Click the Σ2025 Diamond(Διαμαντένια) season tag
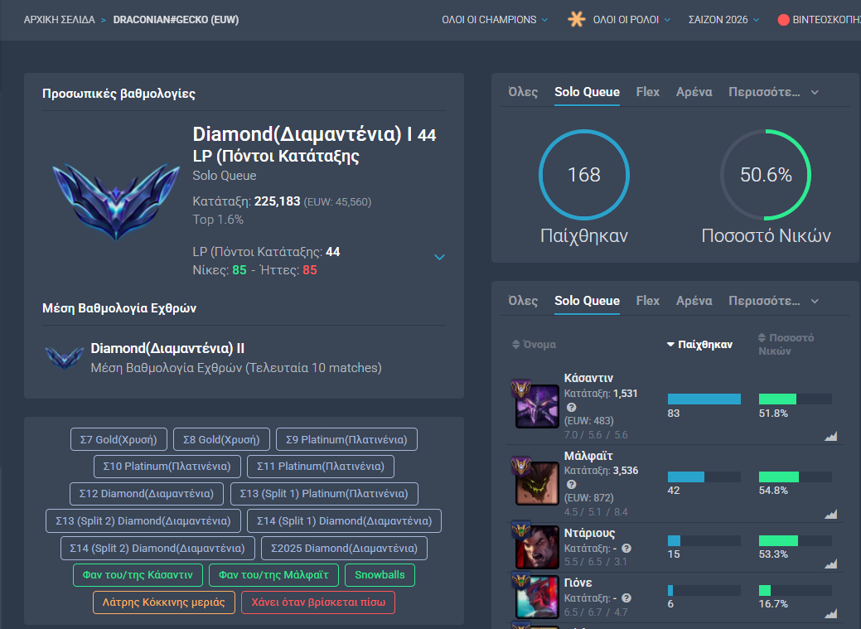861x629 pixels. [344, 549]
